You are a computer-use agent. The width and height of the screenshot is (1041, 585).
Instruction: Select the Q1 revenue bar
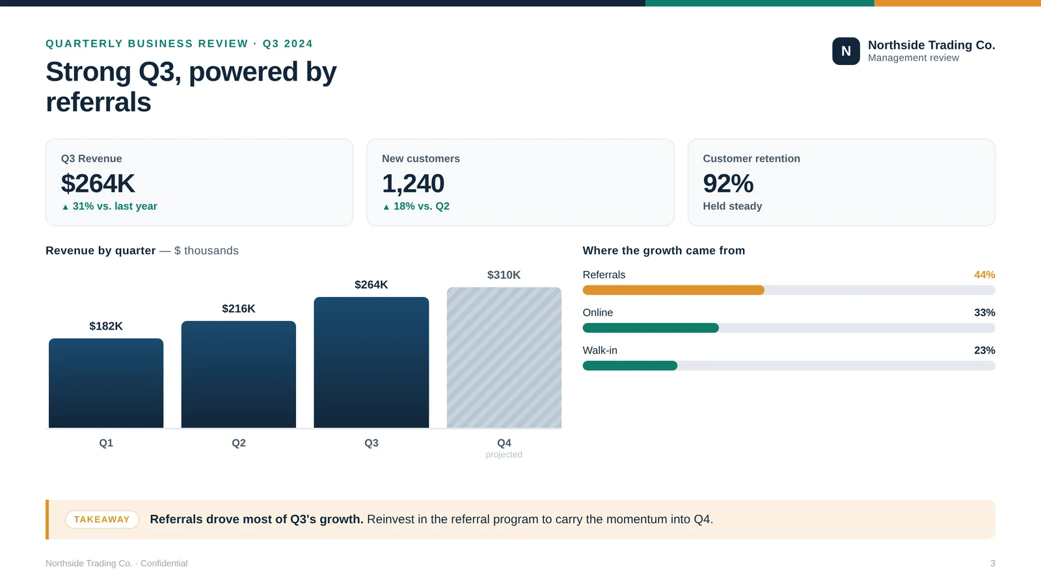(106, 383)
